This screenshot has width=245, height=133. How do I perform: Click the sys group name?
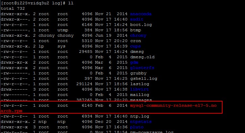tap(61, 46)
